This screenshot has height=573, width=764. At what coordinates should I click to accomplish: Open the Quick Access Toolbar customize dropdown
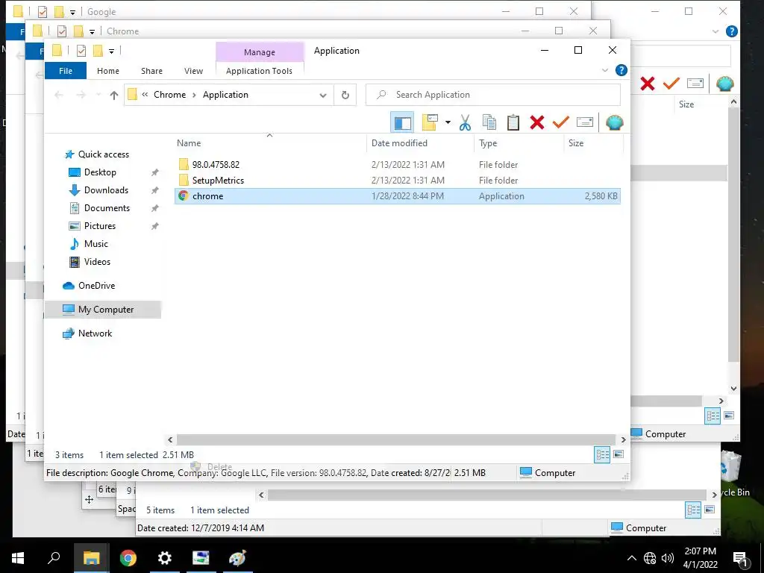112,51
